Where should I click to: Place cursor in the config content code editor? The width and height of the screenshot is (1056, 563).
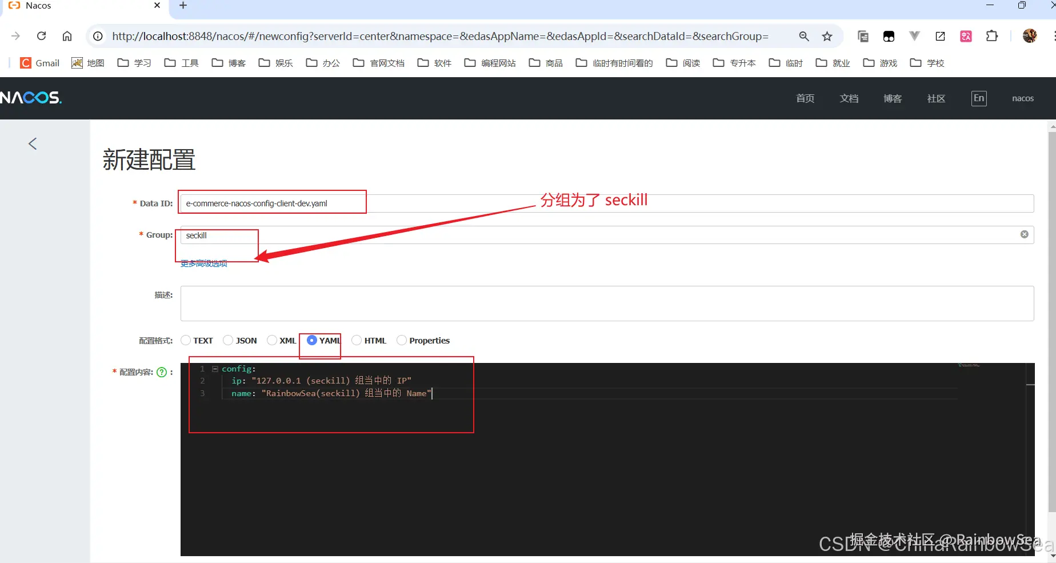pyautogui.click(x=607, y=460)
